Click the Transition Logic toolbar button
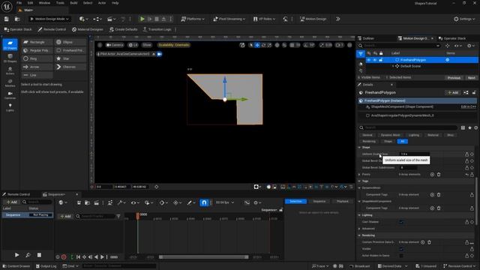 click(x=157, y=29)
